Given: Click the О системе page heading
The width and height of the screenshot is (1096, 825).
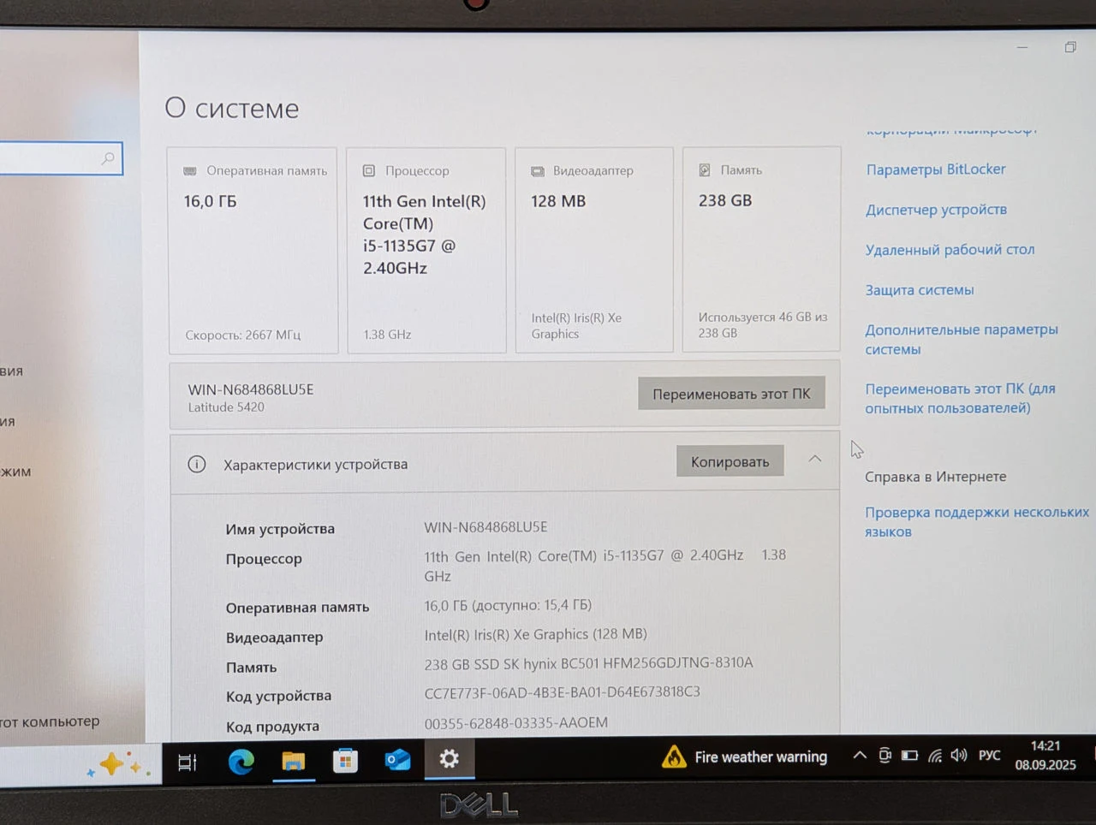Looking at the screenshot, I should click(232, 108).
